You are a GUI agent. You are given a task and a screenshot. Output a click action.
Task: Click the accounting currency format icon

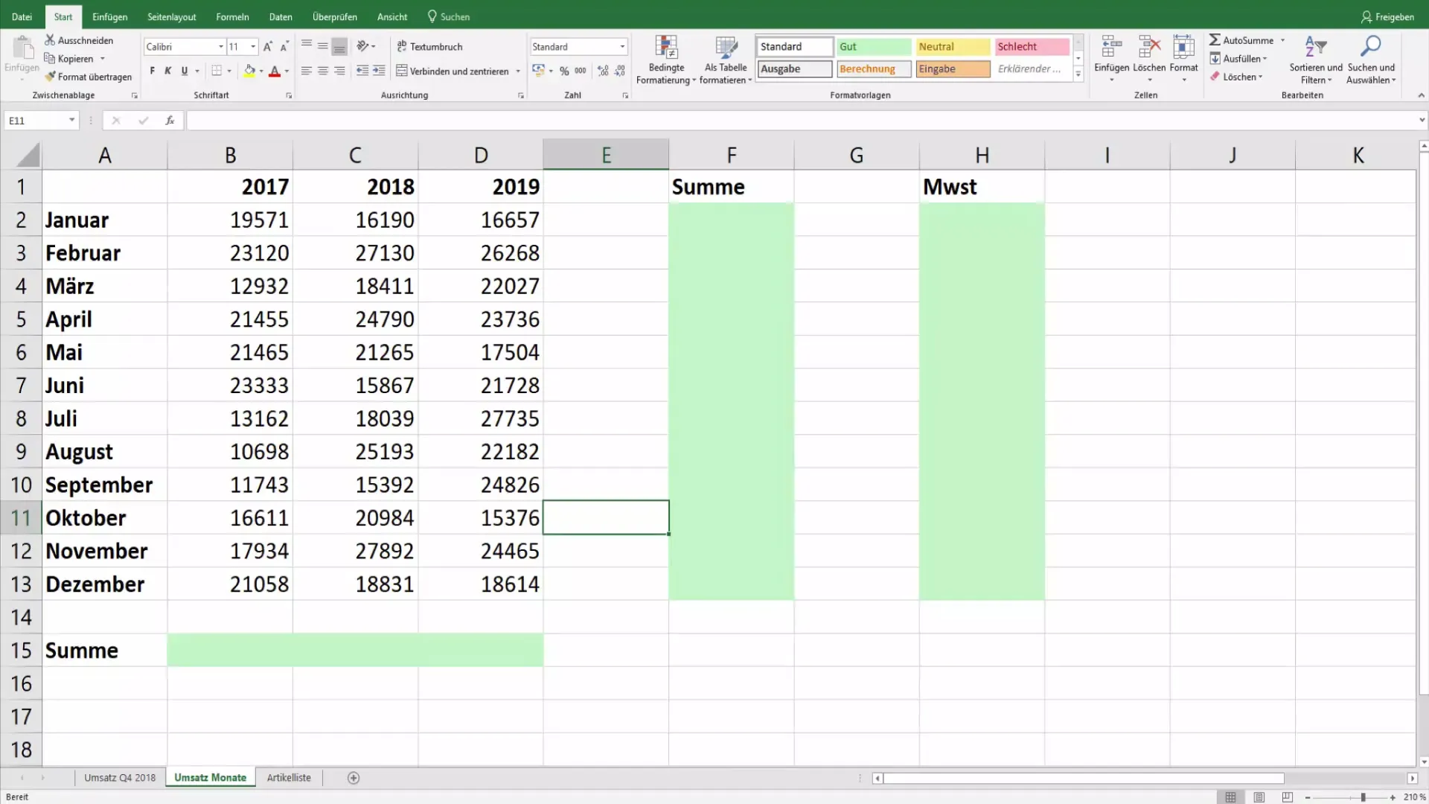click(x=538, y=71)
